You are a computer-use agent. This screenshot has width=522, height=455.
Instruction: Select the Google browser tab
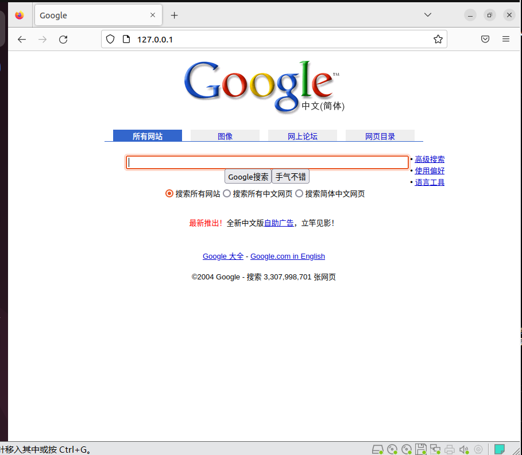coord(98,15)
